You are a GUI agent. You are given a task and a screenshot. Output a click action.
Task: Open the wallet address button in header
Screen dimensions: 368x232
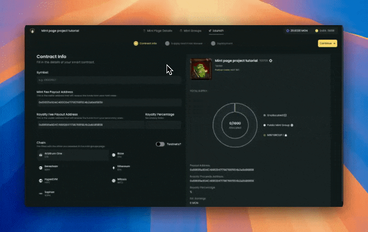pyautogui.click(x=325, y=31)
